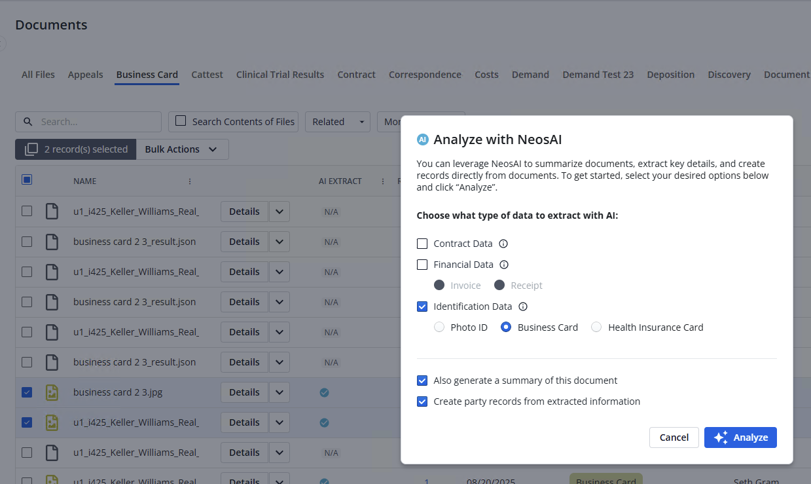811x484 pixels.
Task: Click image file icon of business card 2 3.jpg
Action: coord(52,392)
